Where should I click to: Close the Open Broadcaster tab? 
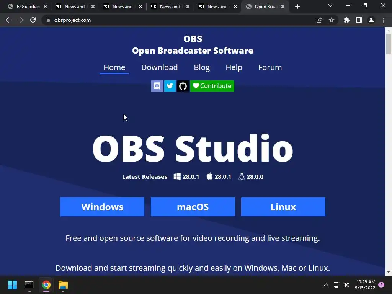point(283,7)
